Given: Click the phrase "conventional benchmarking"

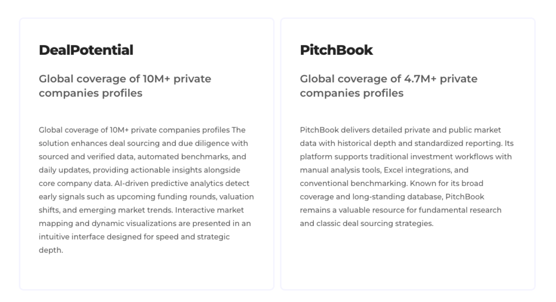Looking at the screenshot, I should click(346, 183).
